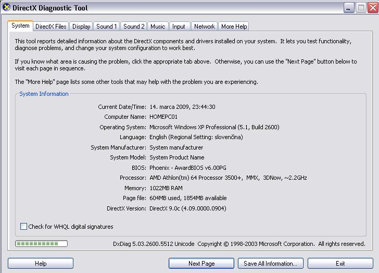Click the Next Page button
The width and height of the screenshot is (379, 273).
click(x=201, y=263)
